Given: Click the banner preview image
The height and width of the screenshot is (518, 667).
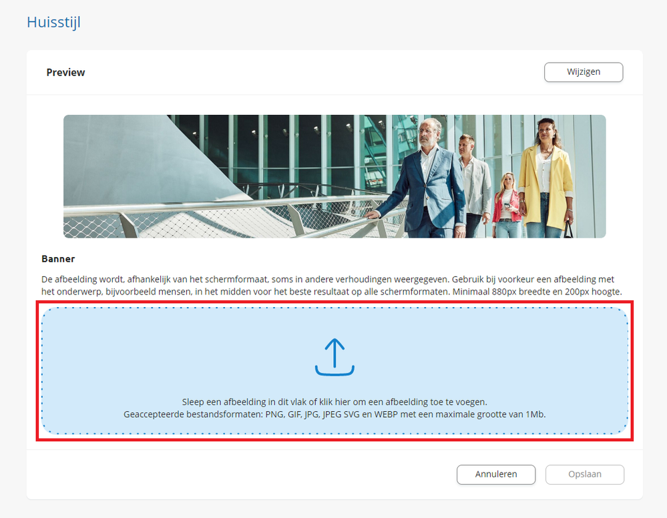Looking at the screenshot, I should coord(335,176).
